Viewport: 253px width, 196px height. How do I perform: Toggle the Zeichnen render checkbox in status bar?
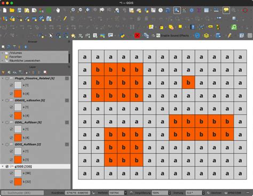tap(208, 193)
